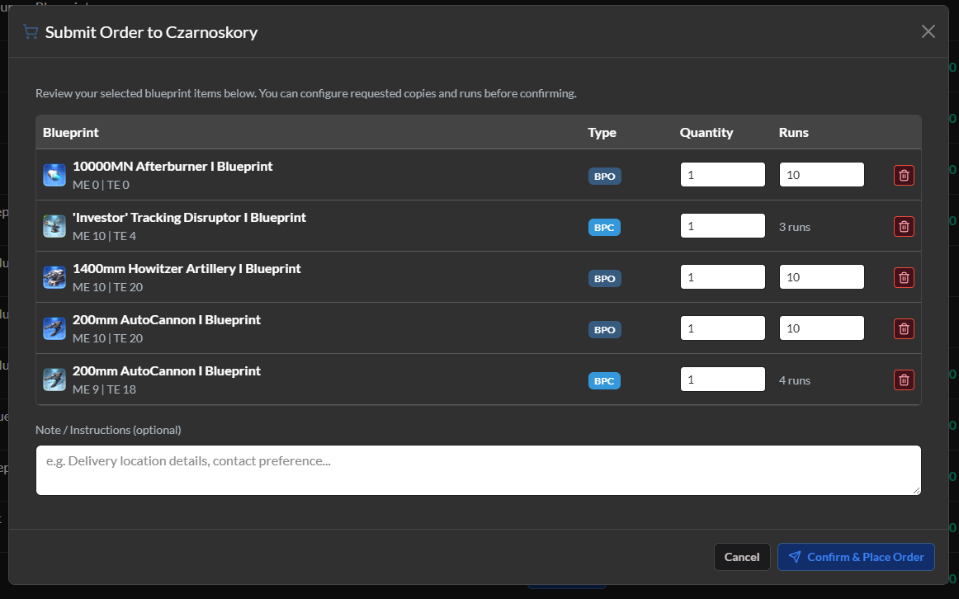Click the 10000MN Afterburner blueprint icon

click(54, 175)
